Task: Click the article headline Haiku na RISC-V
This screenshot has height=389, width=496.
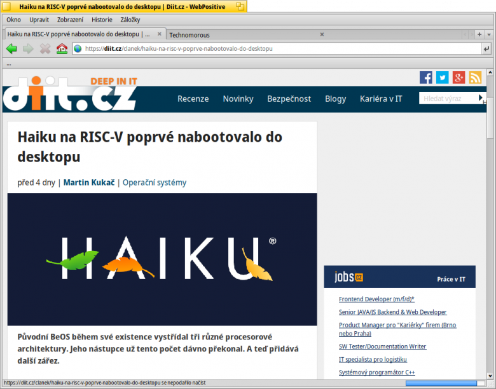Action: point(149,147)
